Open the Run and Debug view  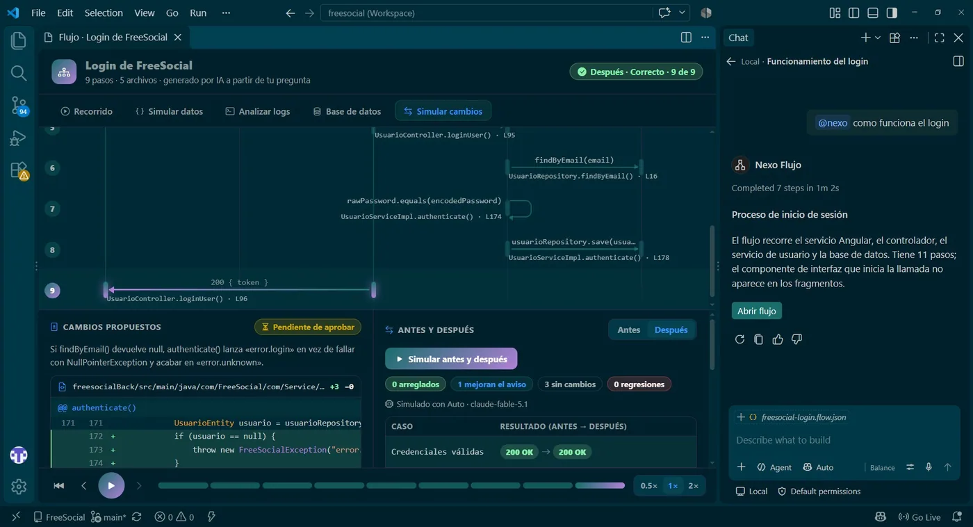click(19, 138)
